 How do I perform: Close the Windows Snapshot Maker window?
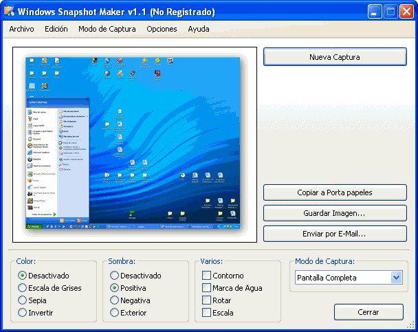[x=406, y=12]
